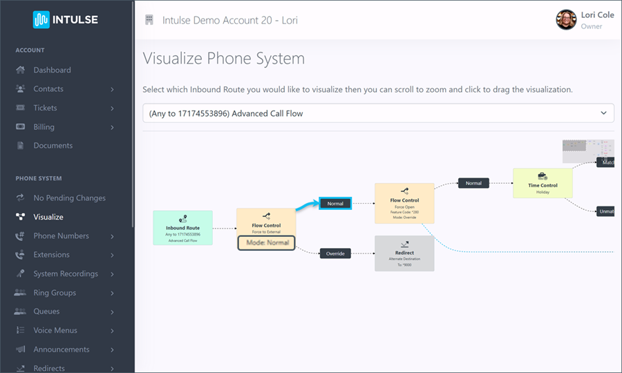Select Visualize in Phone System menu
622x373 pixels.
coord(48,217)
